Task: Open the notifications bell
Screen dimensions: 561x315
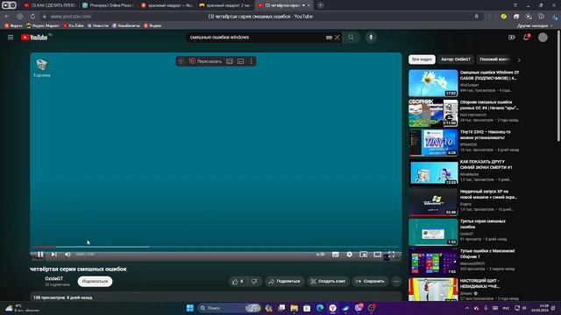Action: click(x=526, y=37)
